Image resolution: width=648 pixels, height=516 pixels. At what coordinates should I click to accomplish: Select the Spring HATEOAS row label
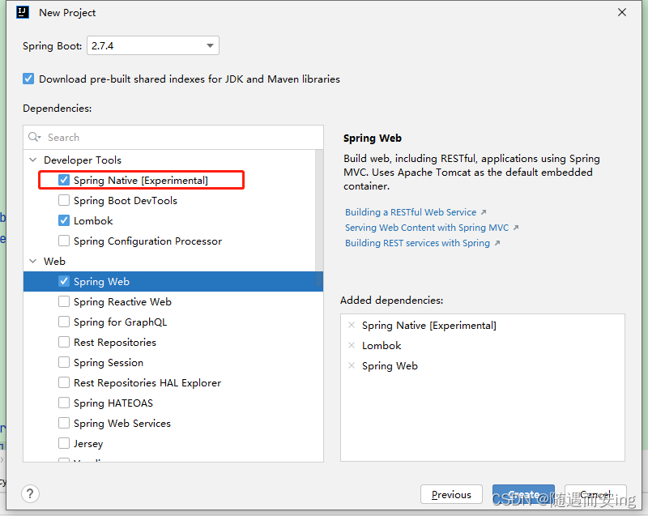[x=113, y=403]
